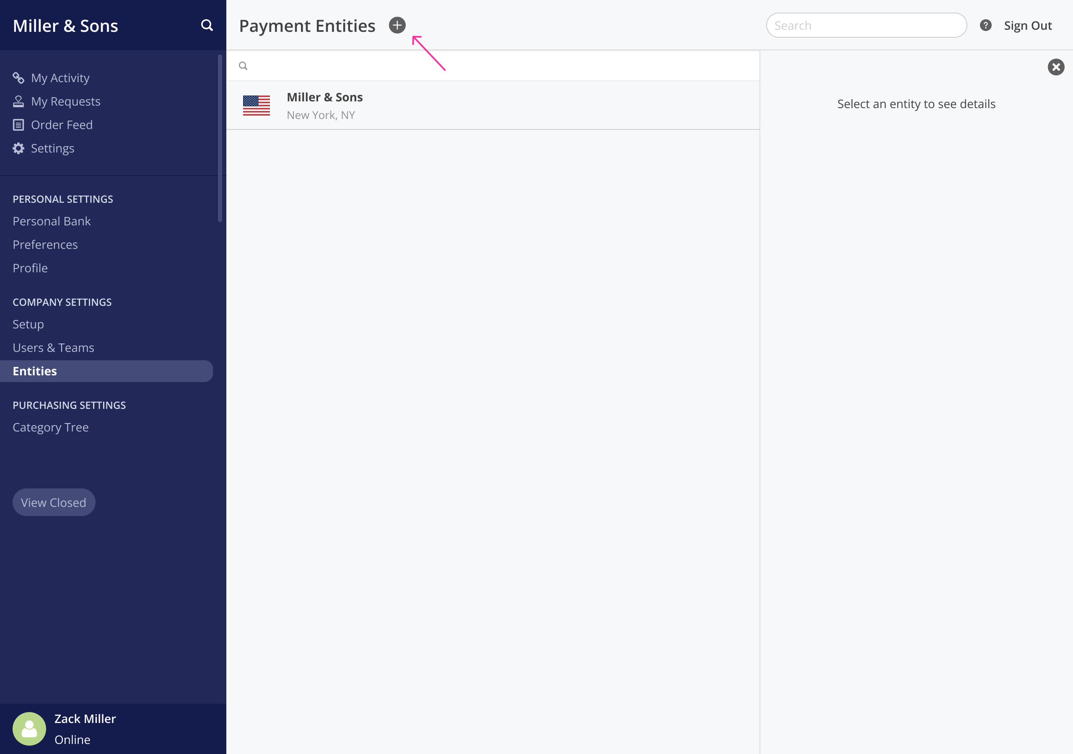Image resolution: width=1073 pixels, height=754 pixels.
Task: Click the View Closed button
Action: 54,502
